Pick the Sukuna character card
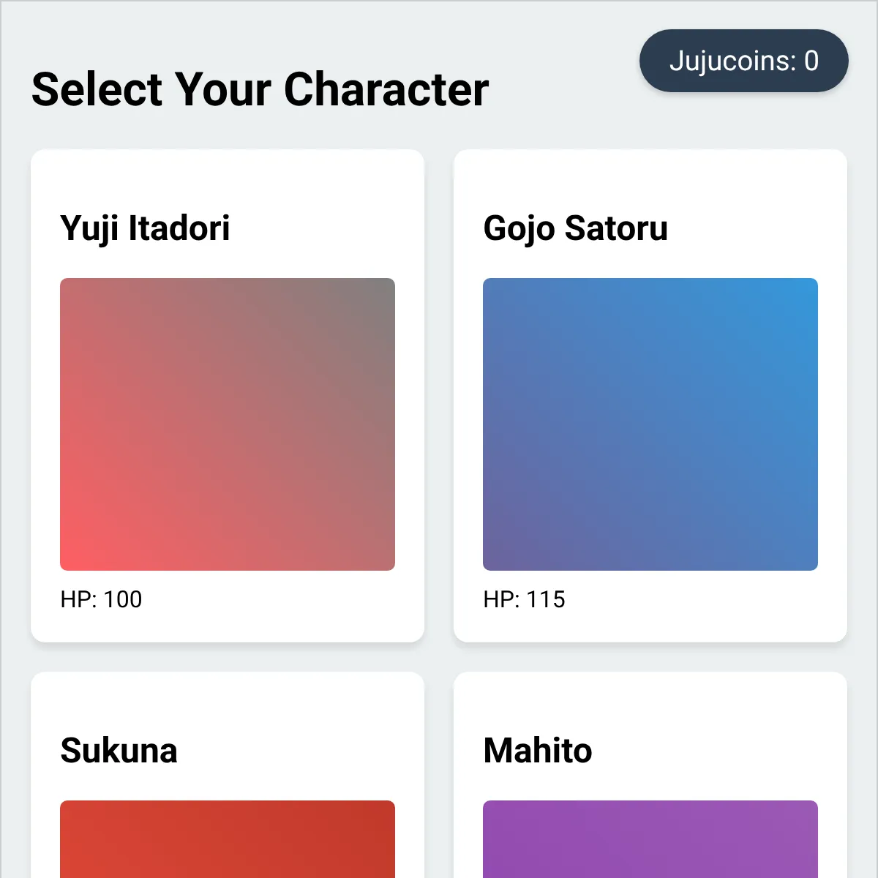 228,775
